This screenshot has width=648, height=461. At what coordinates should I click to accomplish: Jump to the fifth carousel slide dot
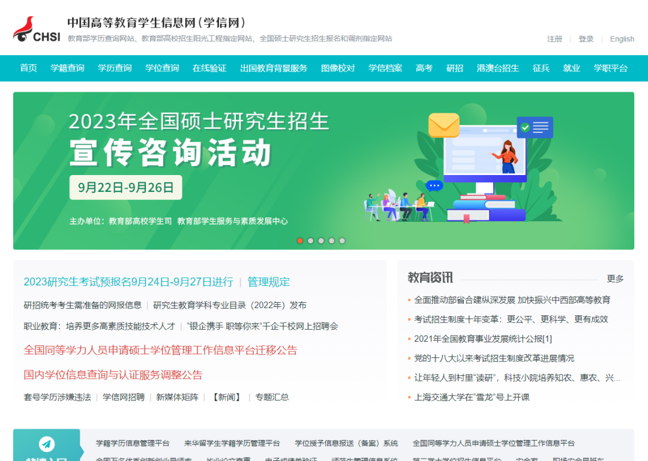coord(342,240)
